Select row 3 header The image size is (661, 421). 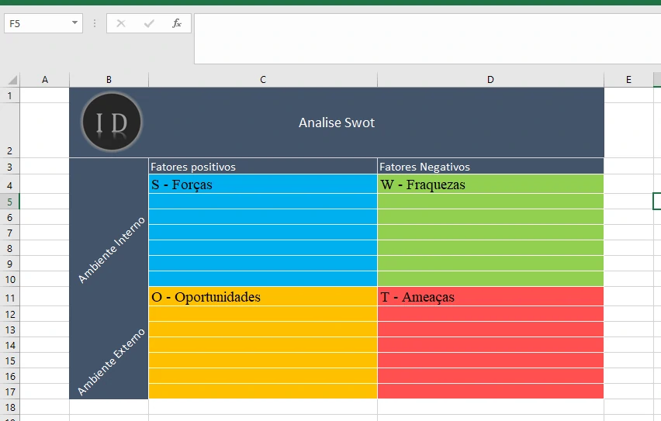point(9,167)
